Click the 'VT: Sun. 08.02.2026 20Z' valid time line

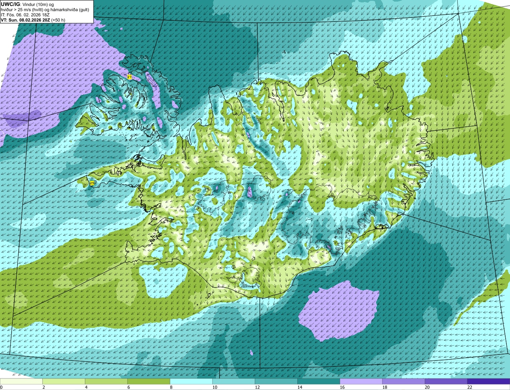coord(33,20)
